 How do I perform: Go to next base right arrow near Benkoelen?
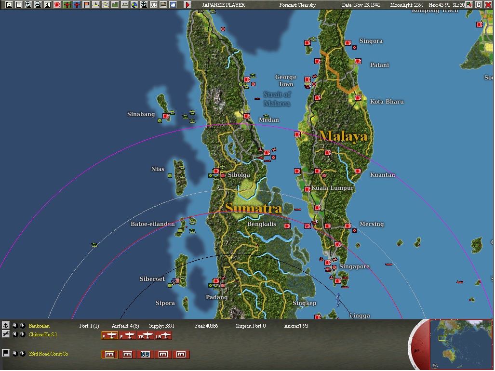tap(23, 325)
